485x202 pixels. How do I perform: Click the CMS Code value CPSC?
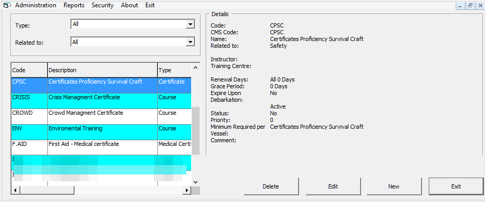277,32
